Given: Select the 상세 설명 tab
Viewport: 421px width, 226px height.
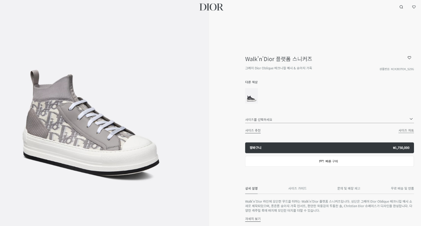Looking at the screenshot, I should coord(251,188).
